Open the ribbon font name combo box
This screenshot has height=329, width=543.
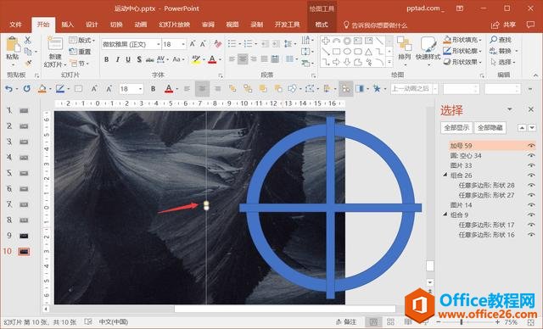point(132,44)
